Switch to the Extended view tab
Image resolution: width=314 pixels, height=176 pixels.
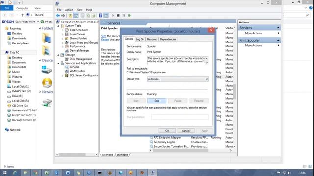107,155
